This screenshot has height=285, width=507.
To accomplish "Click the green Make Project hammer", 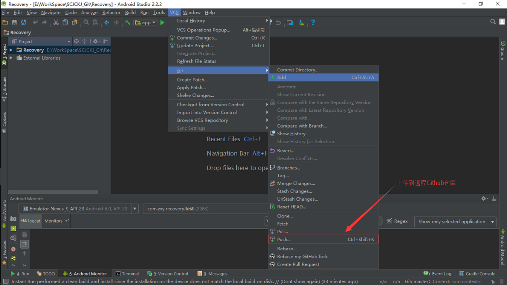I will [x=128, y=22].
